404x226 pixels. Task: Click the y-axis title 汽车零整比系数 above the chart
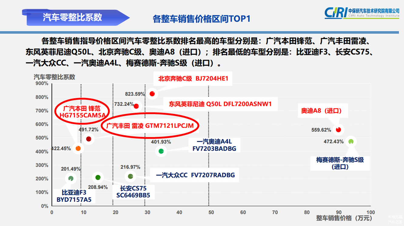click(x=54, y=77)
